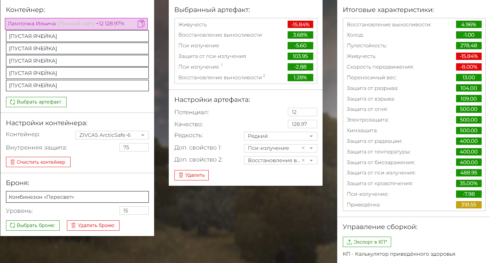Select first [ПУСТАЯ ЯЧЕЙКА] slot below Лампочка Ильича

77,36
